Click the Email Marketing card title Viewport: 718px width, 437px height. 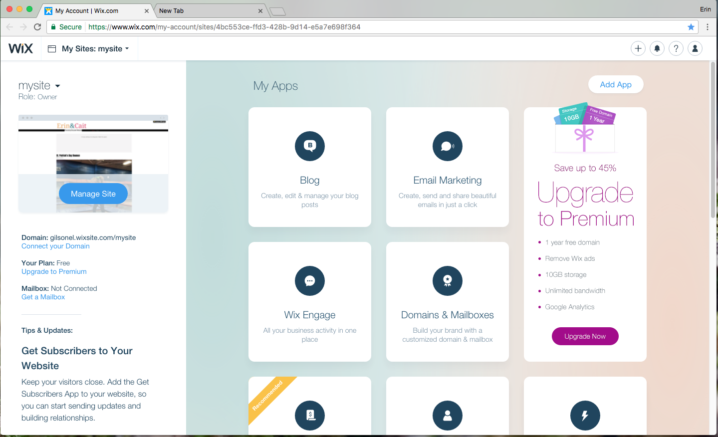pyautogui.click(x=448, y=180)
